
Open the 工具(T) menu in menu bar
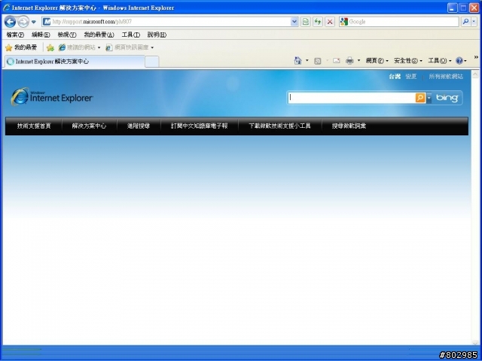(x=130, y=35)
